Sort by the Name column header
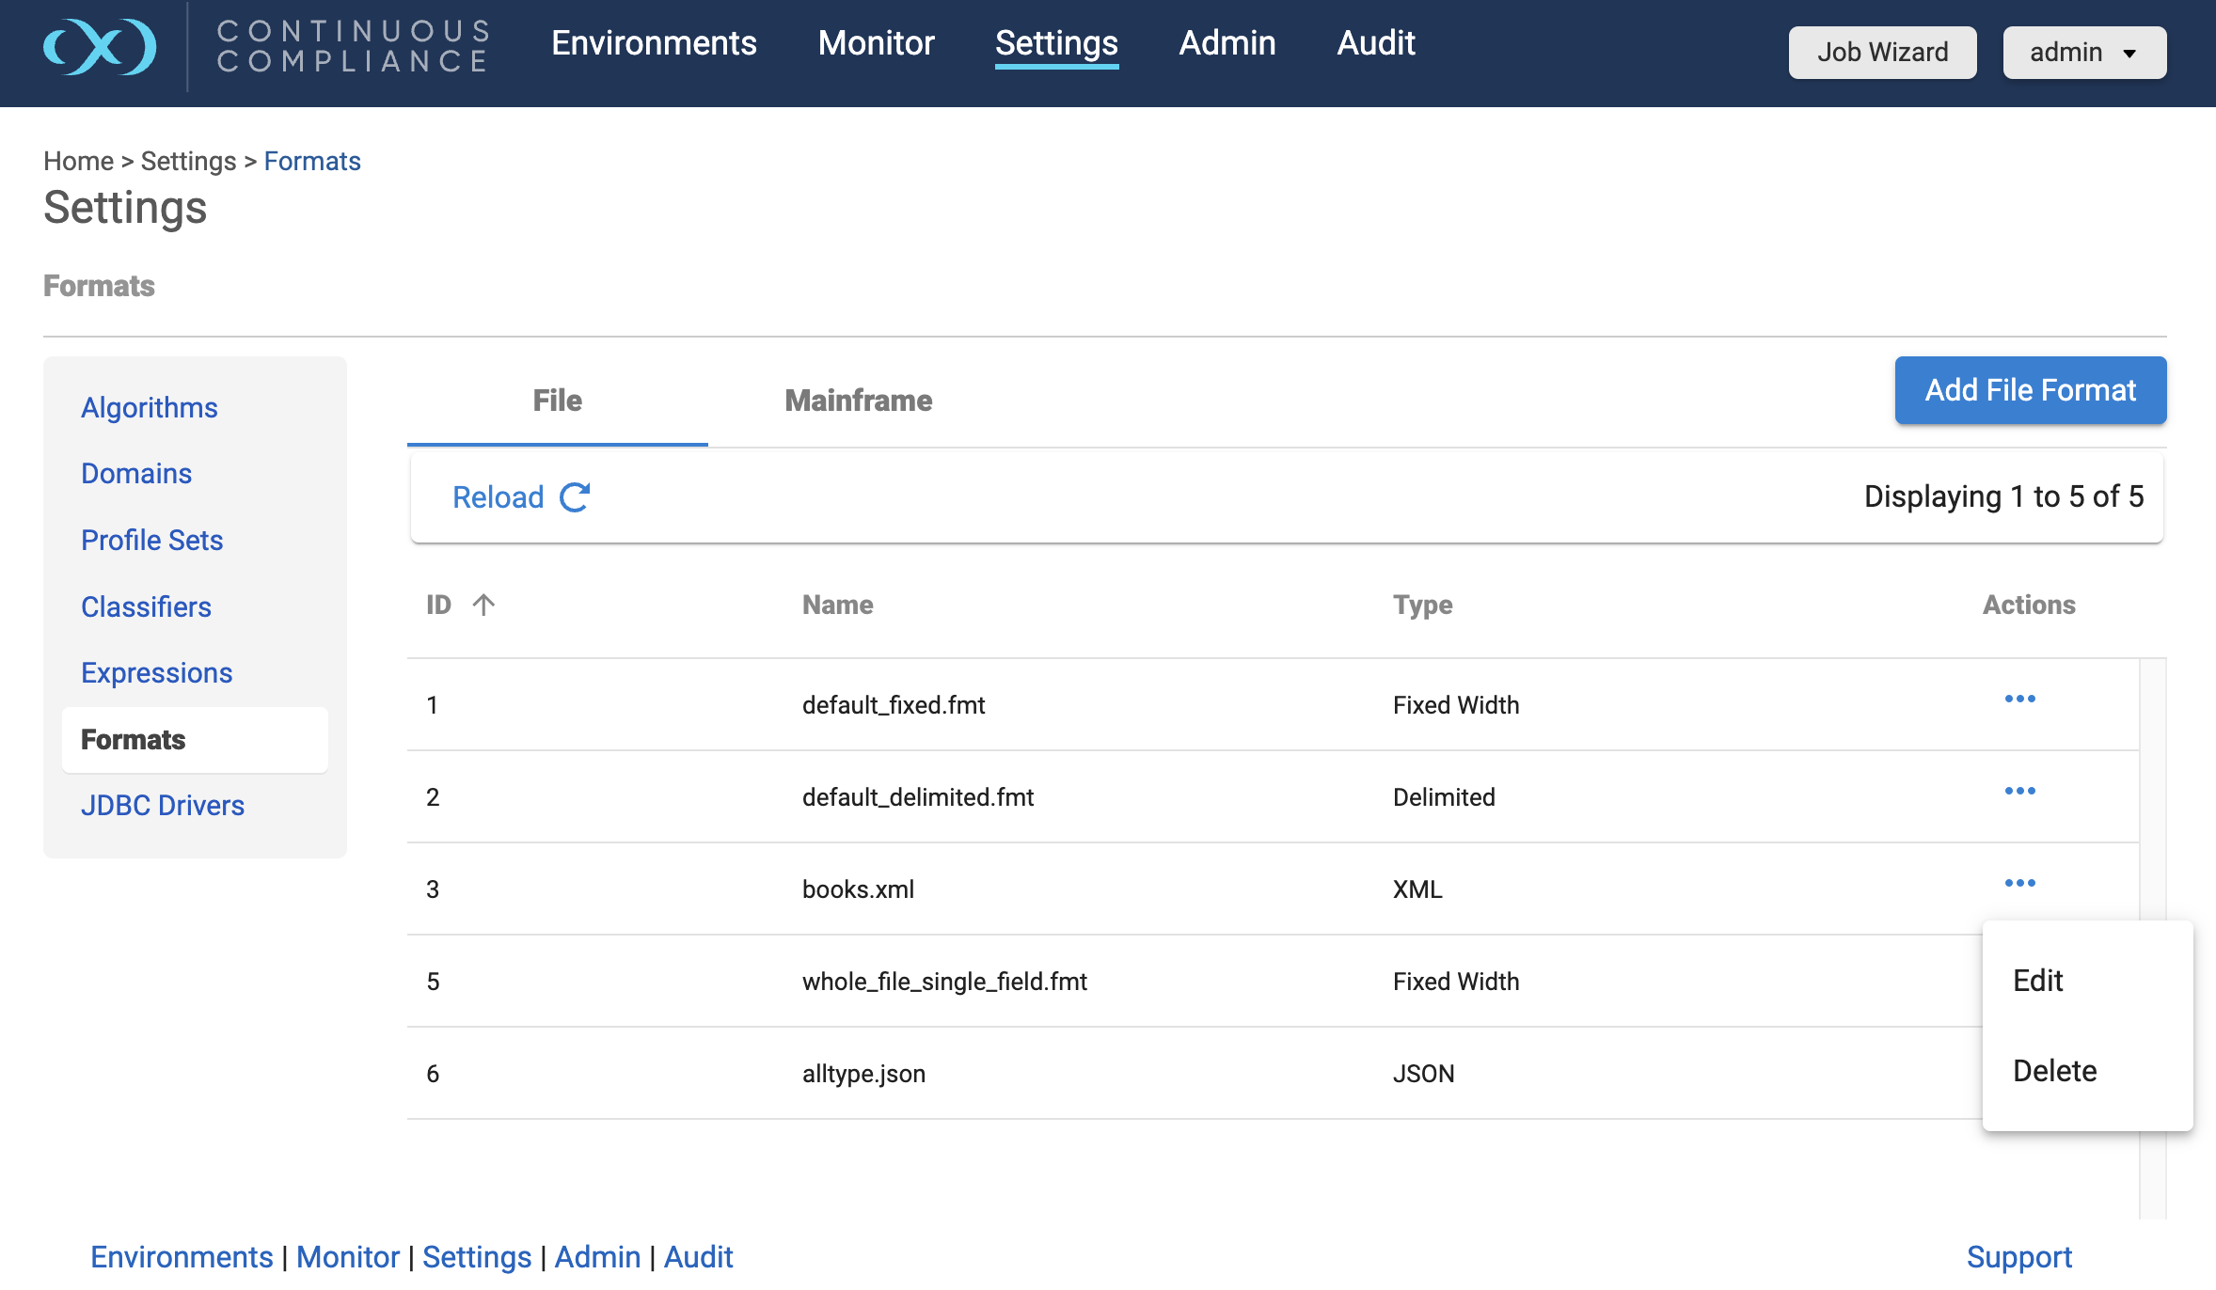The image size is (2216, 1290). click(x=837, y=605)
